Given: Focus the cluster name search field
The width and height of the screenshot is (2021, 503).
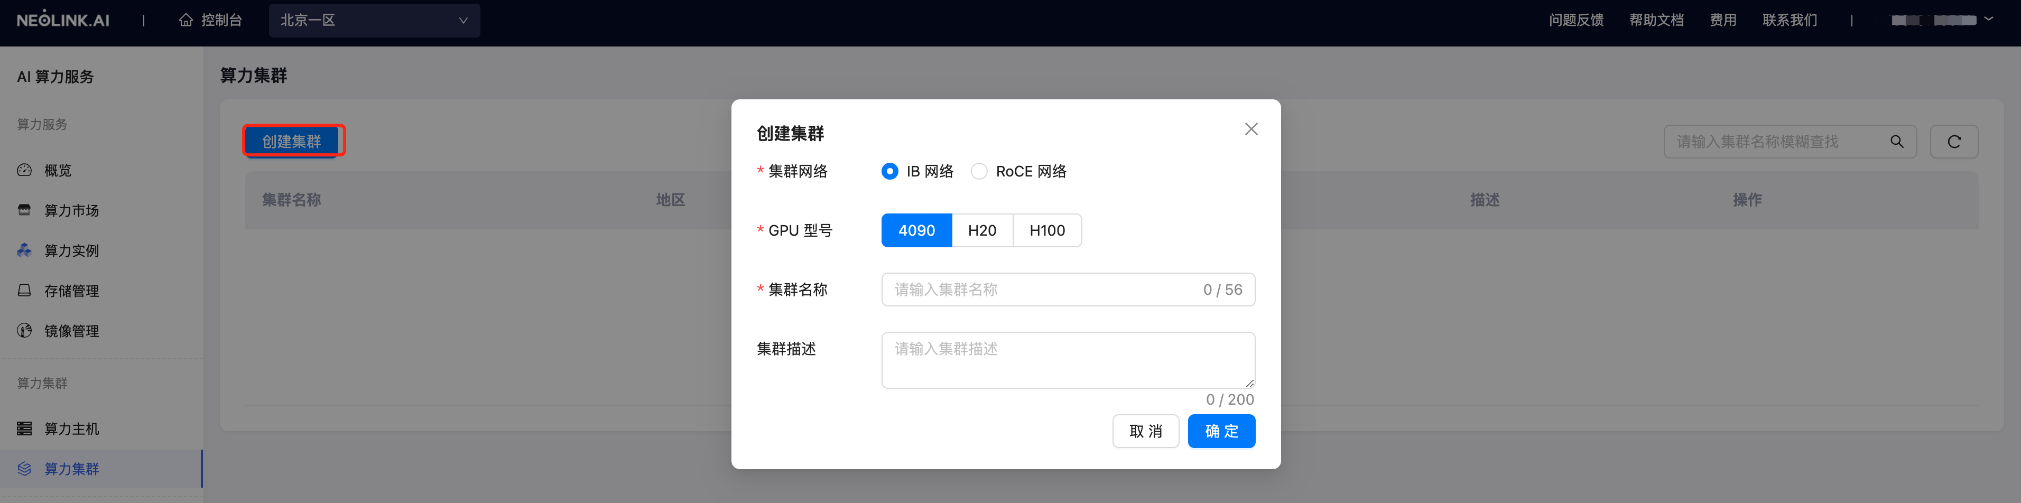Looking at the screenshot, I should [1790, 141].
